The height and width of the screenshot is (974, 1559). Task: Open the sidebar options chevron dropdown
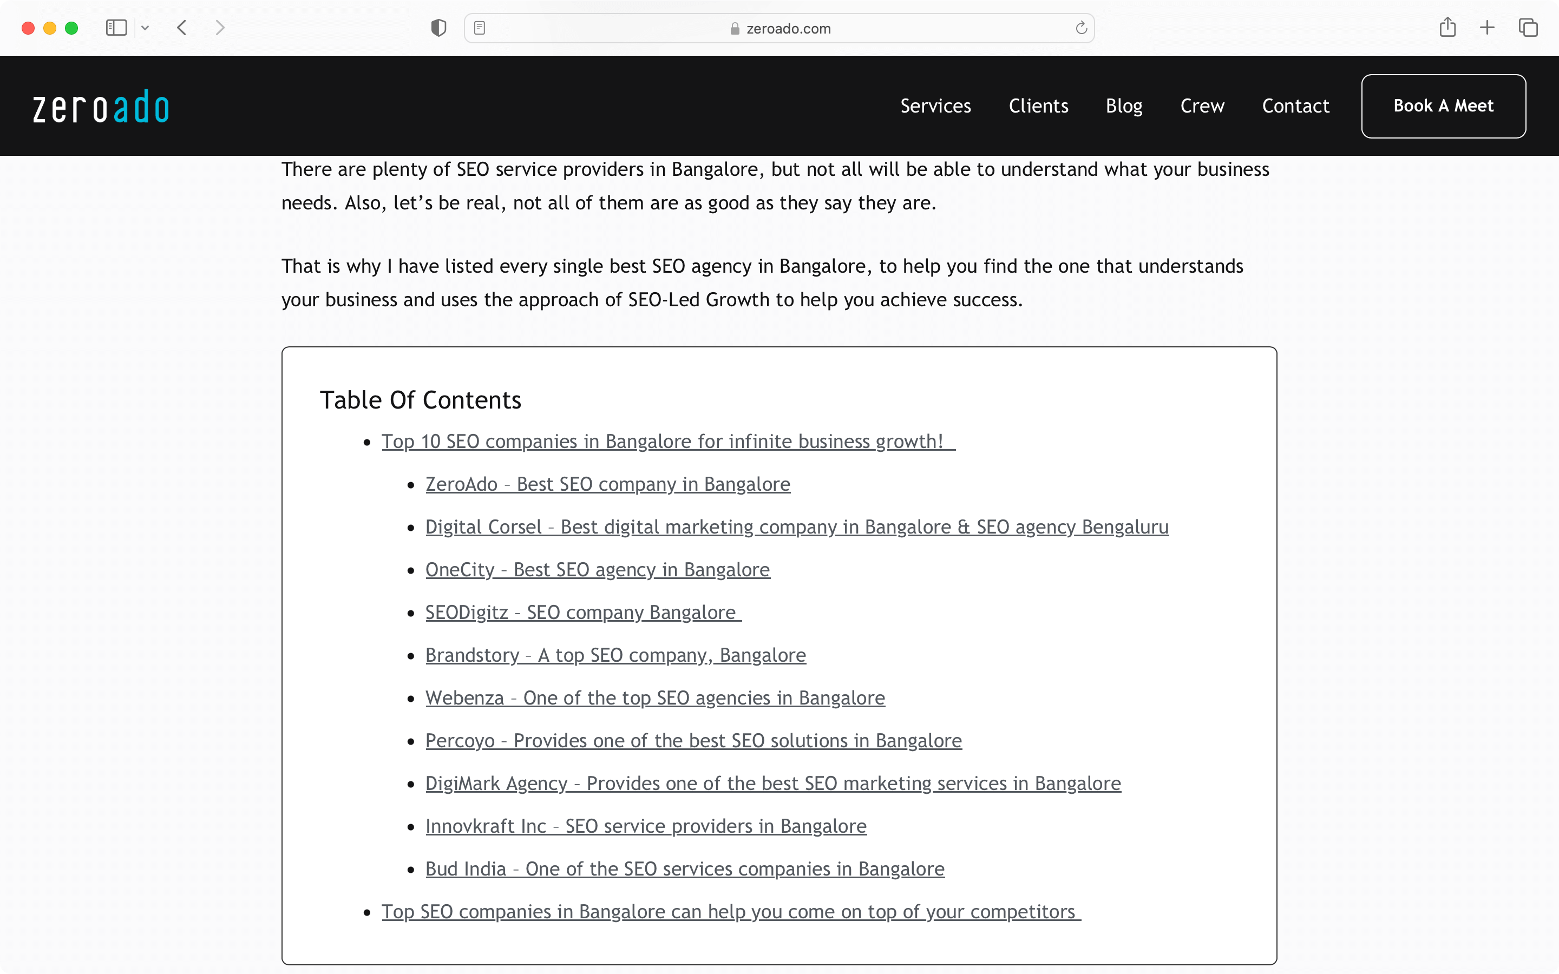[145, 28]
